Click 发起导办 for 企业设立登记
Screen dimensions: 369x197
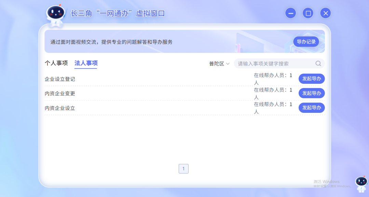pyautogui.click(x=311, y=79)
